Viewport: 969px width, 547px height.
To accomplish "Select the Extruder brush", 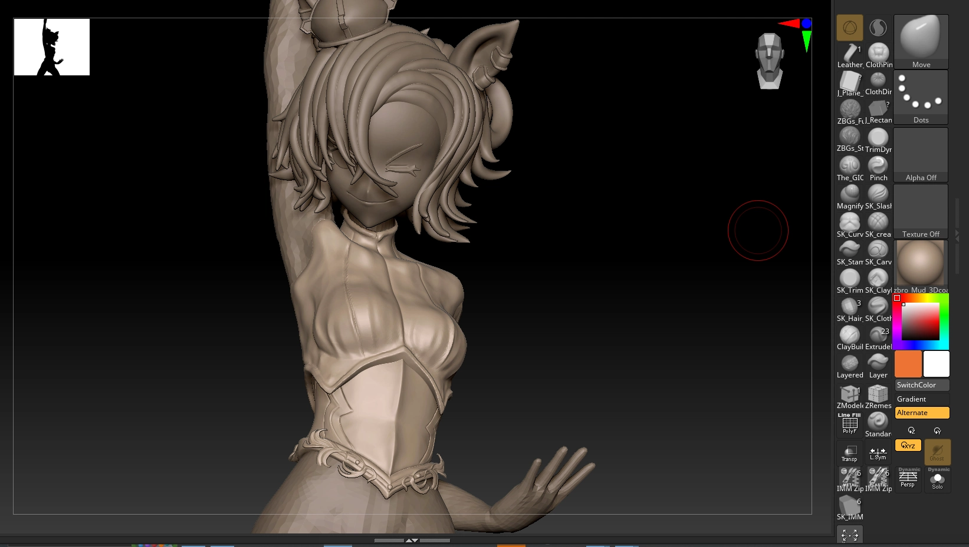I will (x=878, y=338).
